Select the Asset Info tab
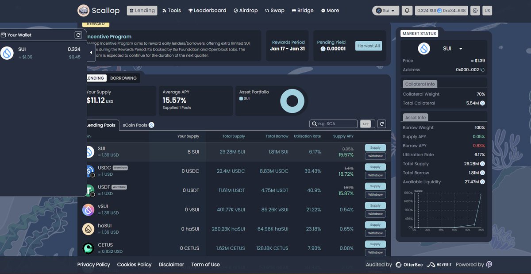 [416, 117]
